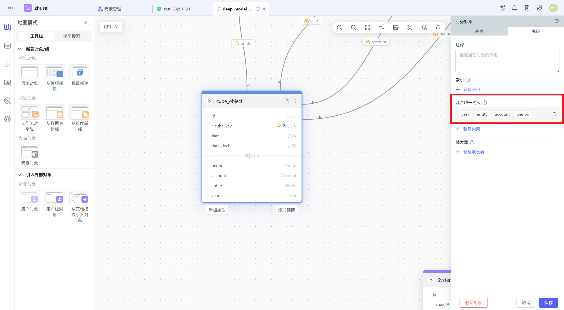Switch to the 全局搜索 tab
Screen dimensions: 564x310
pyautogui.click(x=72, y=36)
